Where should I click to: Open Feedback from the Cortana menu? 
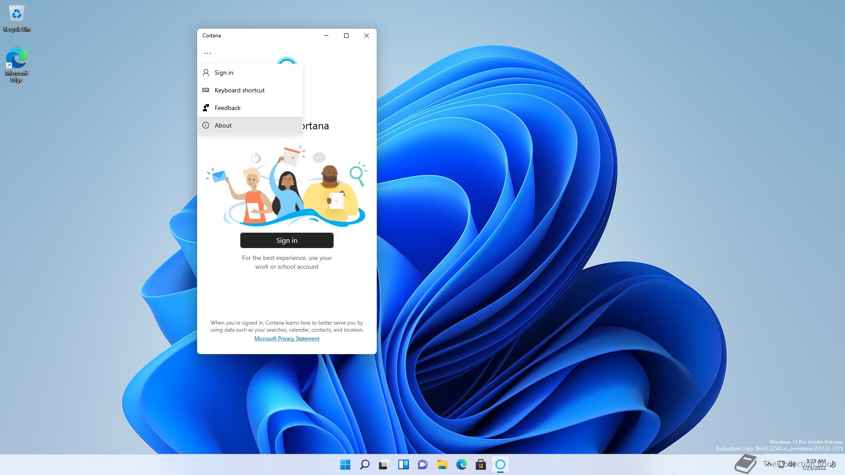point(250,108)
